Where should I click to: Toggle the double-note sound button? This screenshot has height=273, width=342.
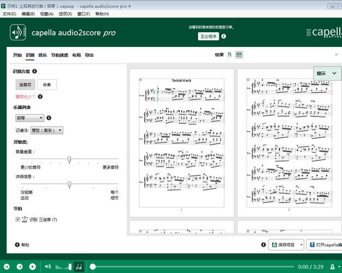pos(79,266)
